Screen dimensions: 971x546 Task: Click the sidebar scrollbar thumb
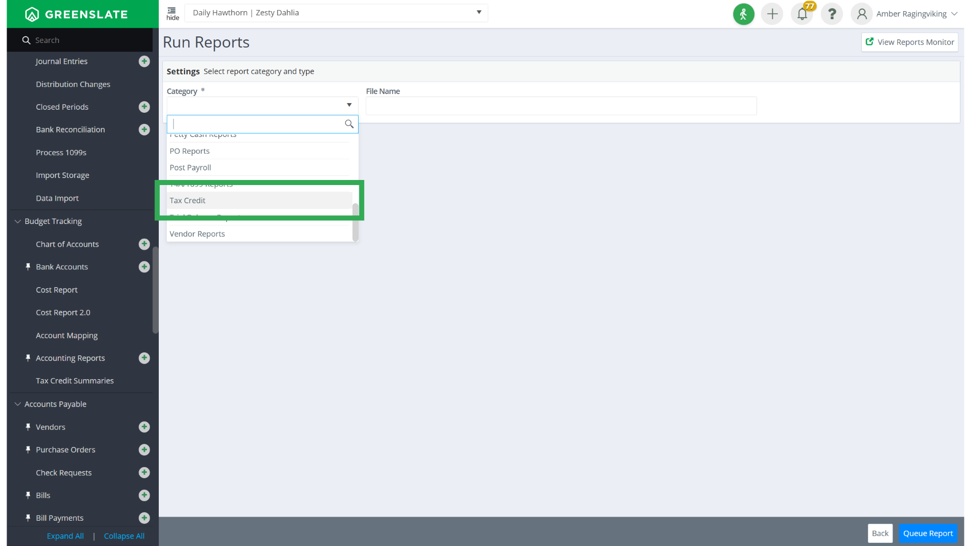tap(155, 290)
